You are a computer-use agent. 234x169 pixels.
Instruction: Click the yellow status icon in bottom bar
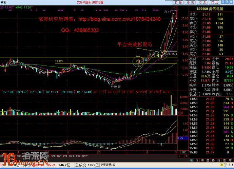click(x=221, y=165)
